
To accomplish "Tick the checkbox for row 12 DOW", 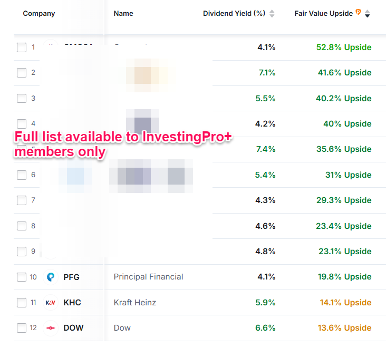I will [x=22, y=328].
